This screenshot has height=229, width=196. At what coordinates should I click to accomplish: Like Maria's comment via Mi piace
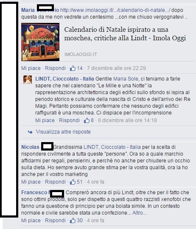31,68
